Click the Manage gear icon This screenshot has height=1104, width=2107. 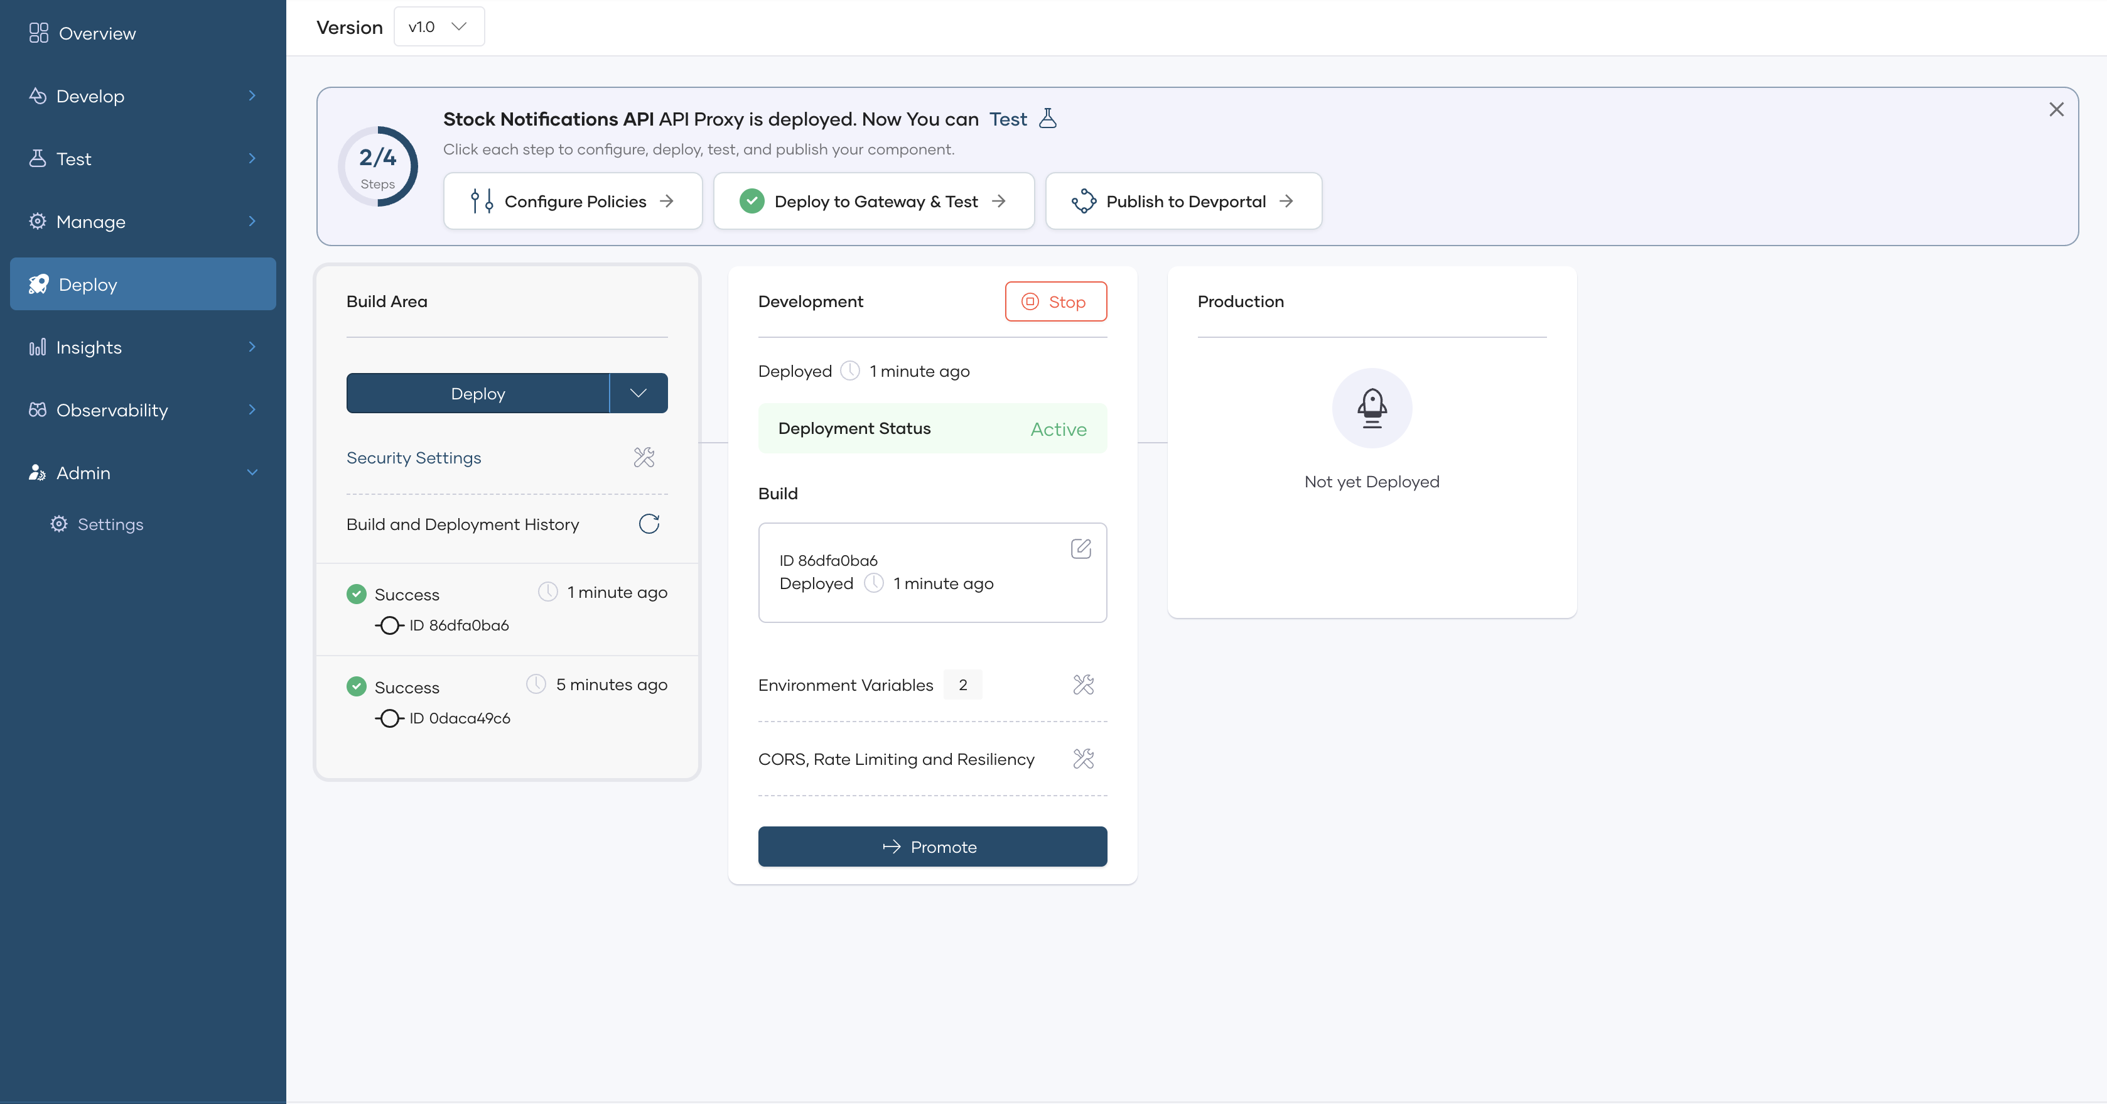coord(38,221)
